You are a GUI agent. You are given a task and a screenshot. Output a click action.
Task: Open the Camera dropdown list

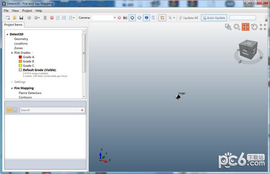[114, 18]
